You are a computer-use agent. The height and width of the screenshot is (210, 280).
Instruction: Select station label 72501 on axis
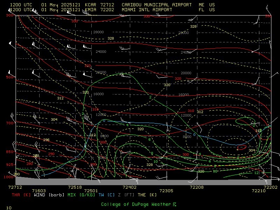[91, 191]
